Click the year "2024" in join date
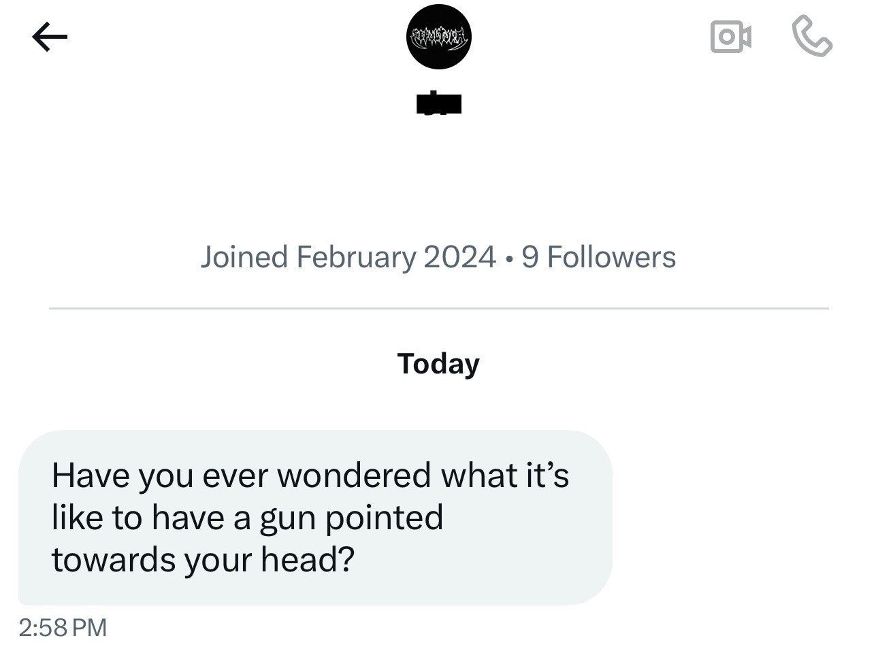Screen dimensions: 878x668 [x=459, y=257]
